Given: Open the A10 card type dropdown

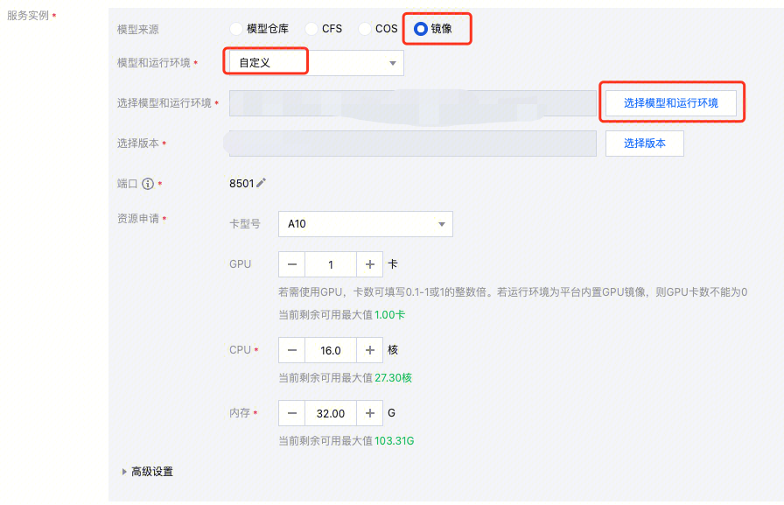Looking at the screenshot, I should pos(366,224).
